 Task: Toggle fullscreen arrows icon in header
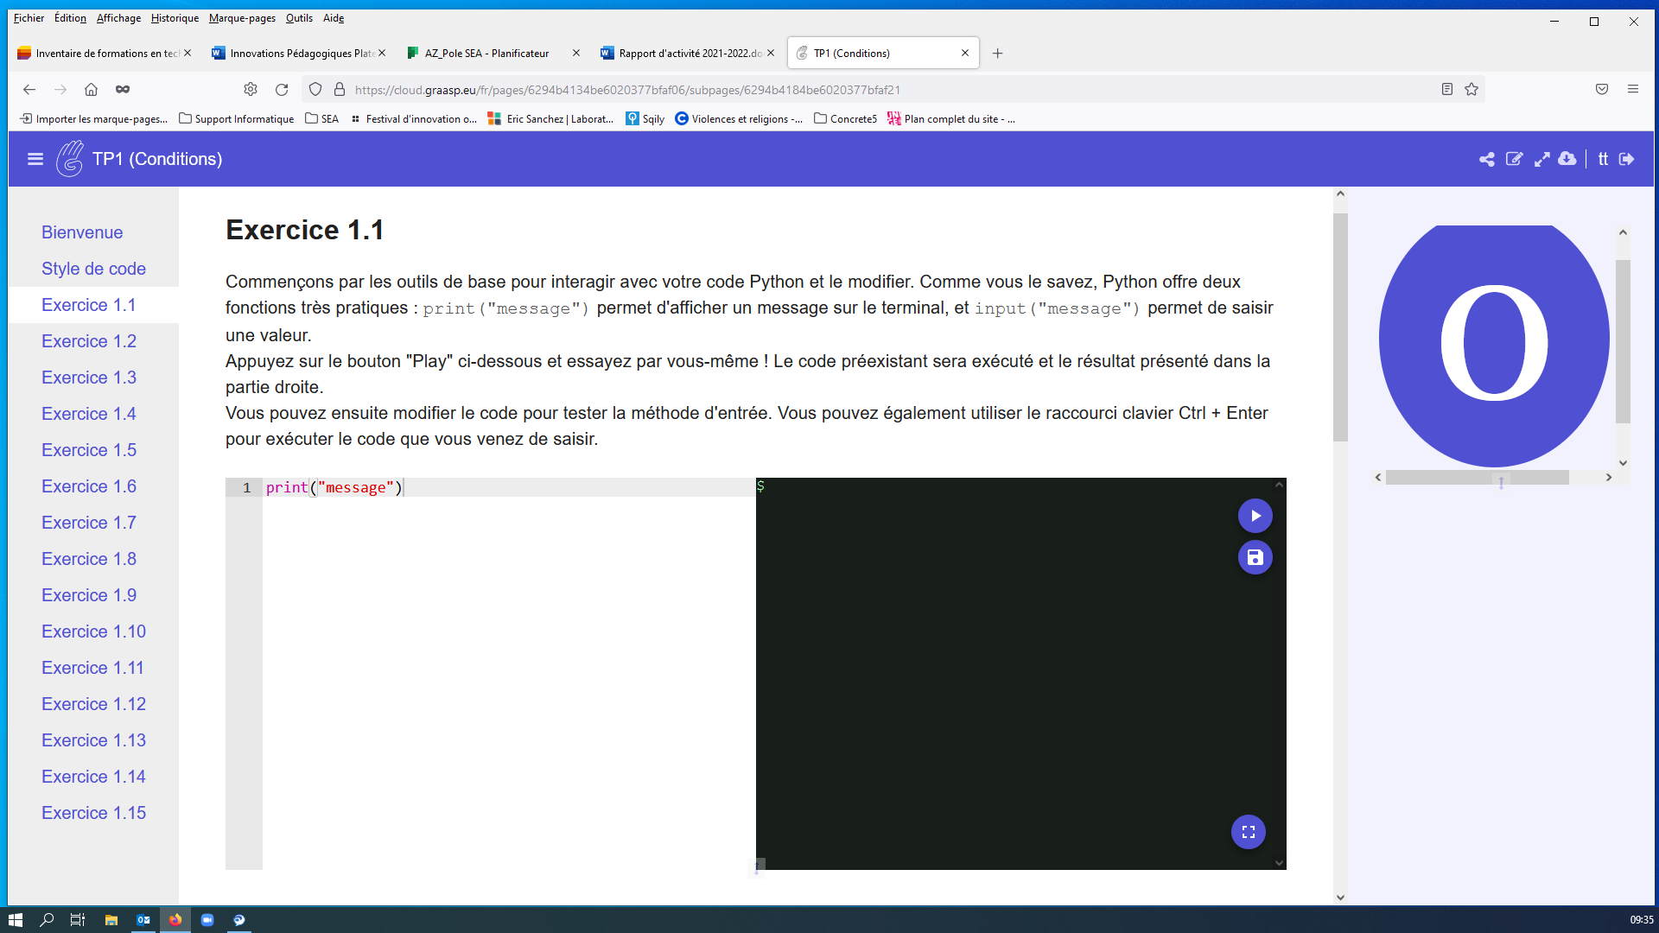(x=1541, y=159)
